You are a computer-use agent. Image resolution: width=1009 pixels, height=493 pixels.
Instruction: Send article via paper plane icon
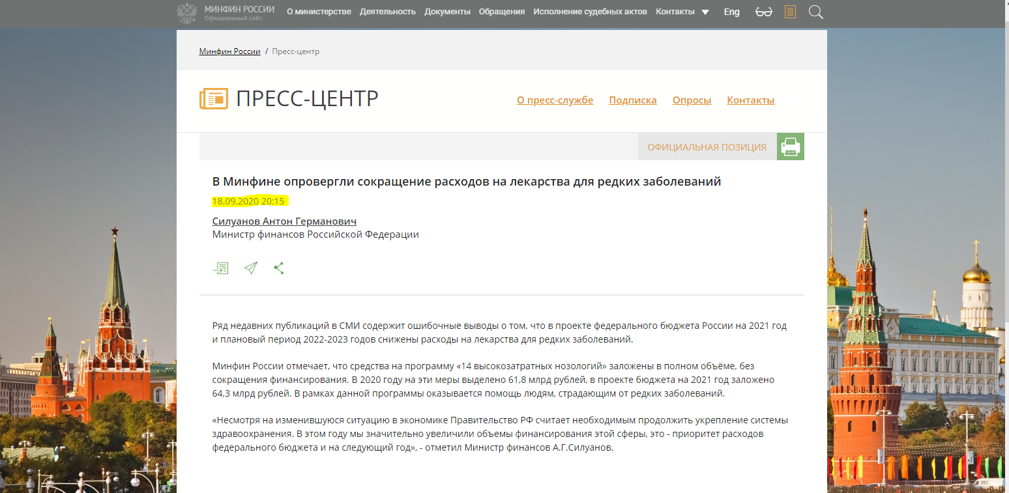(x=250, y=268)
